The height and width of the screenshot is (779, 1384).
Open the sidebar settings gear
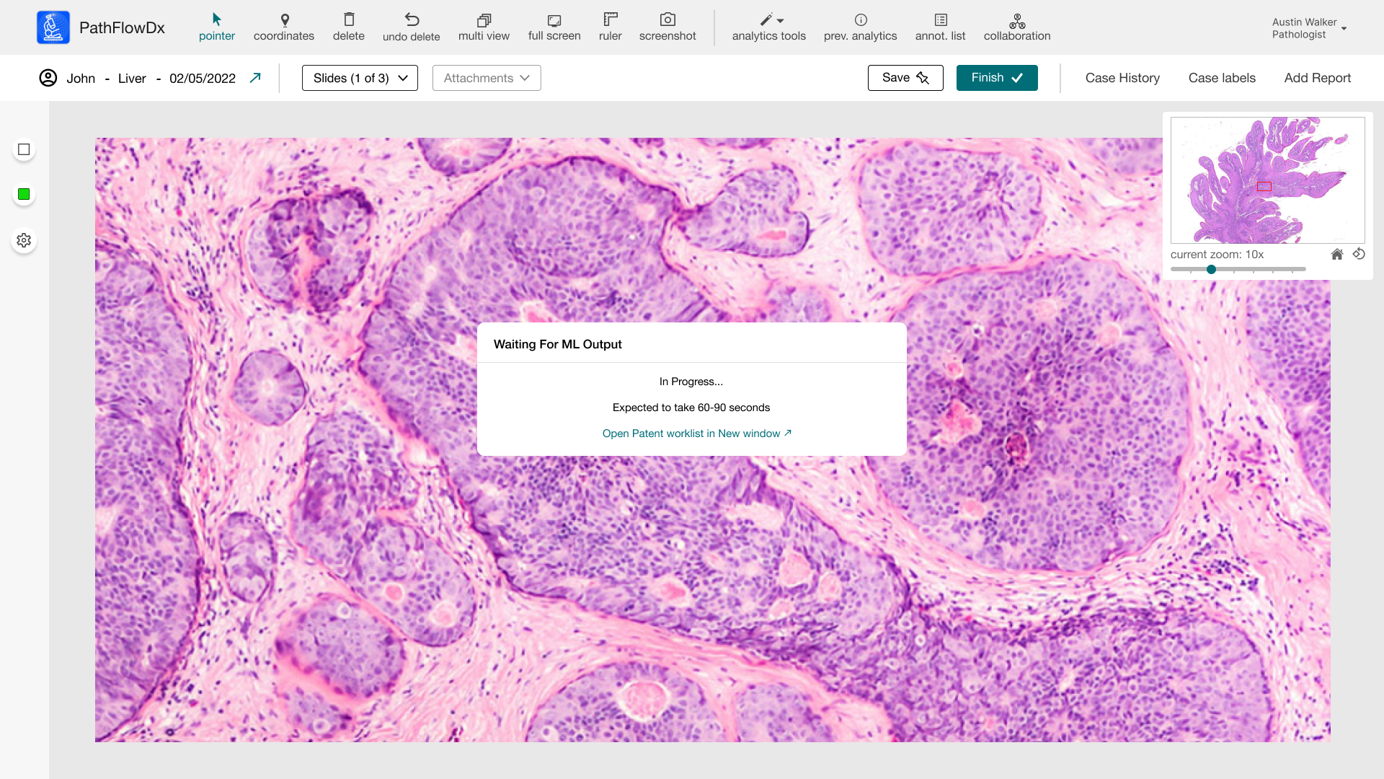(x=24, y=240)
